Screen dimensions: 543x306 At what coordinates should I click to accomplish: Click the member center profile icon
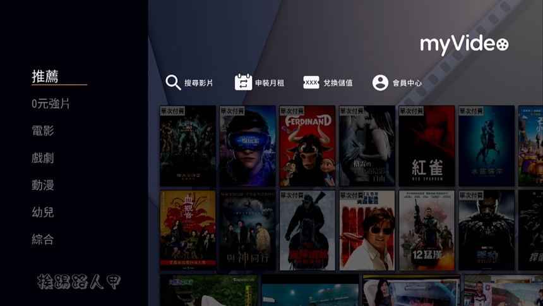(x=380, y=83)
